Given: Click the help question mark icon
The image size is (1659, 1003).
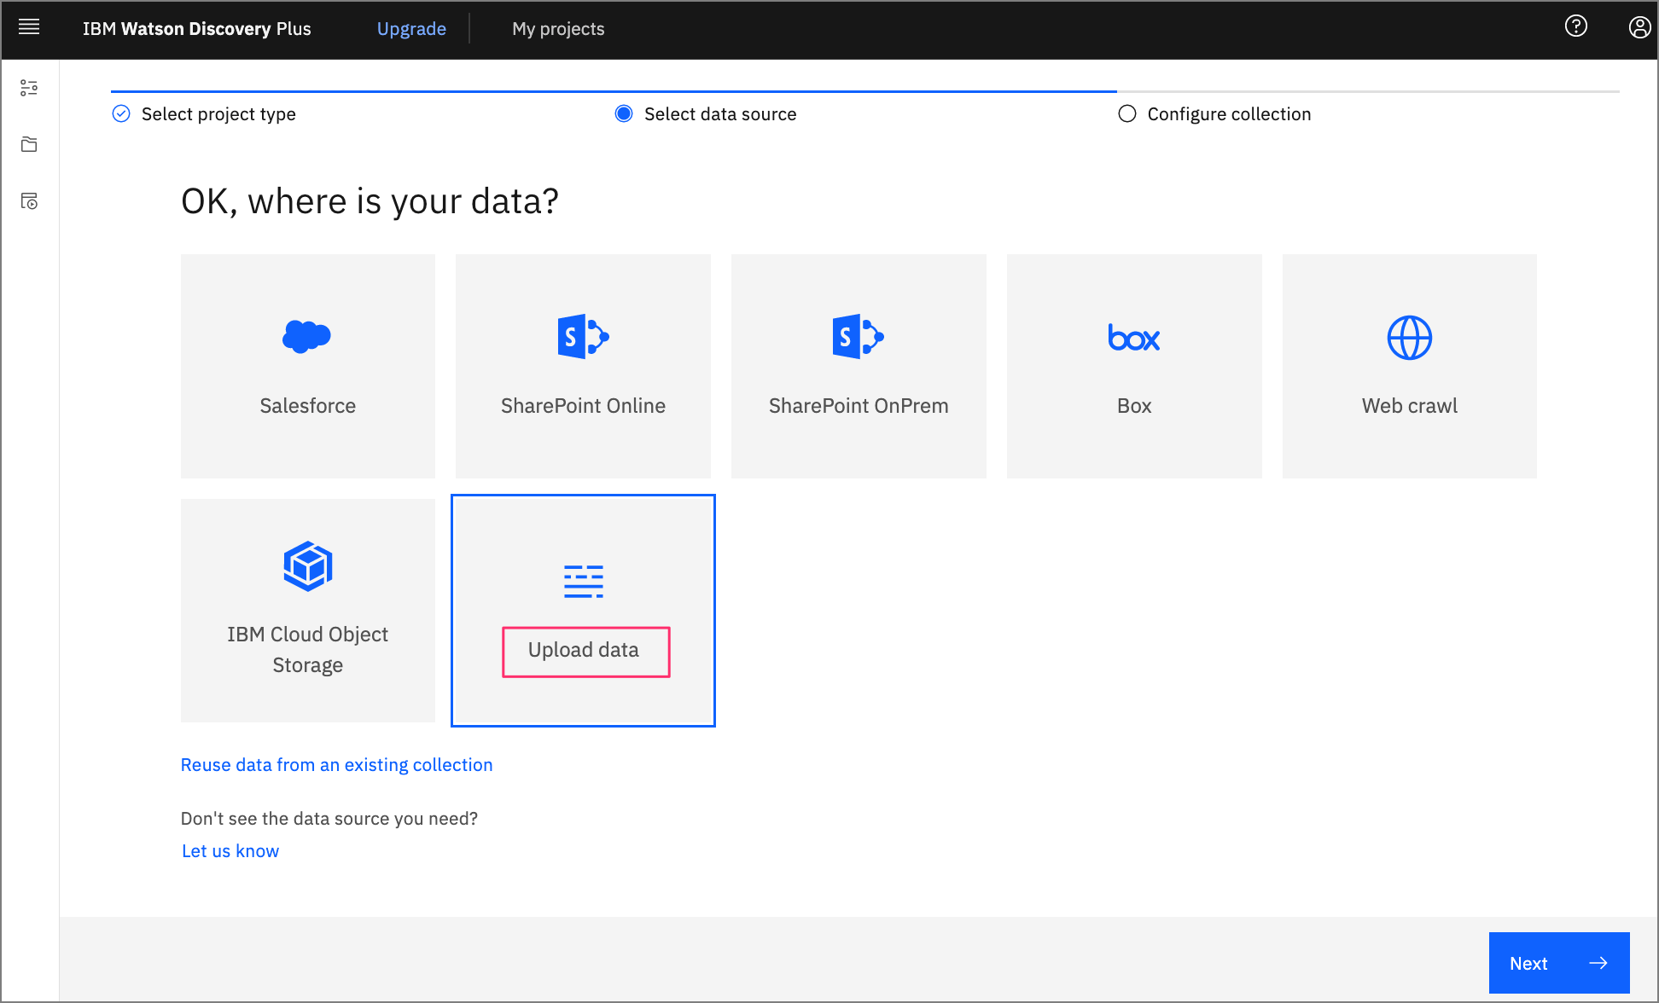Looking at the screenshot, I should [1575, 27].
